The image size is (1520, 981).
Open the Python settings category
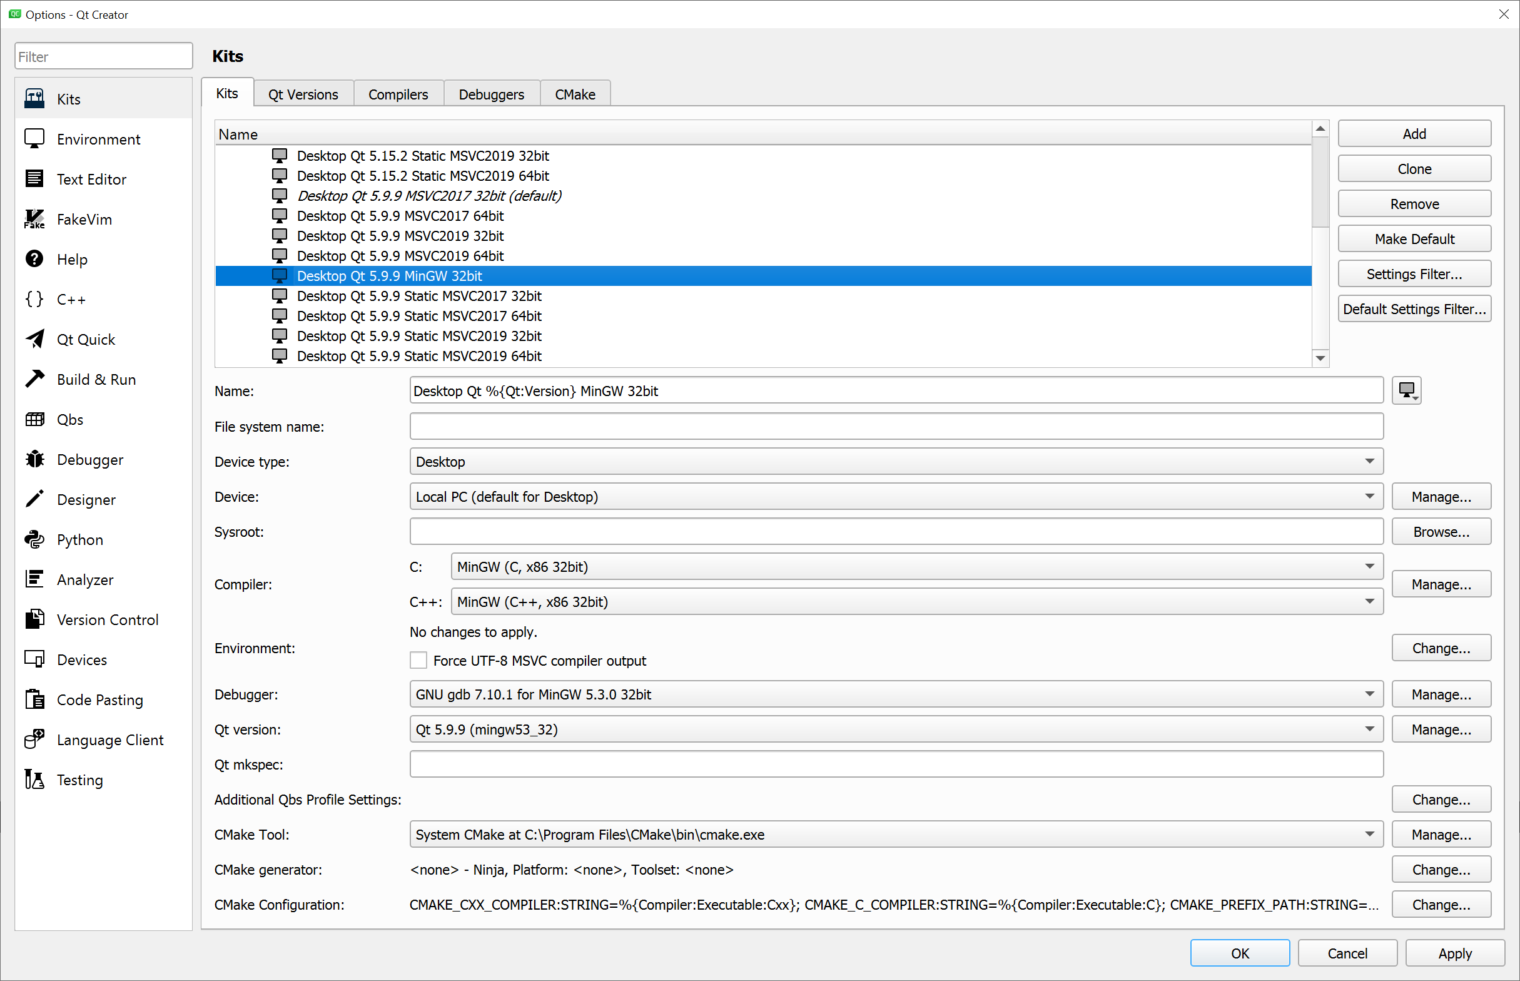pyautogui.click(x=79, y=540)
